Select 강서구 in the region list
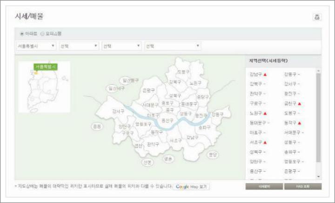 [x=290, y=84]
